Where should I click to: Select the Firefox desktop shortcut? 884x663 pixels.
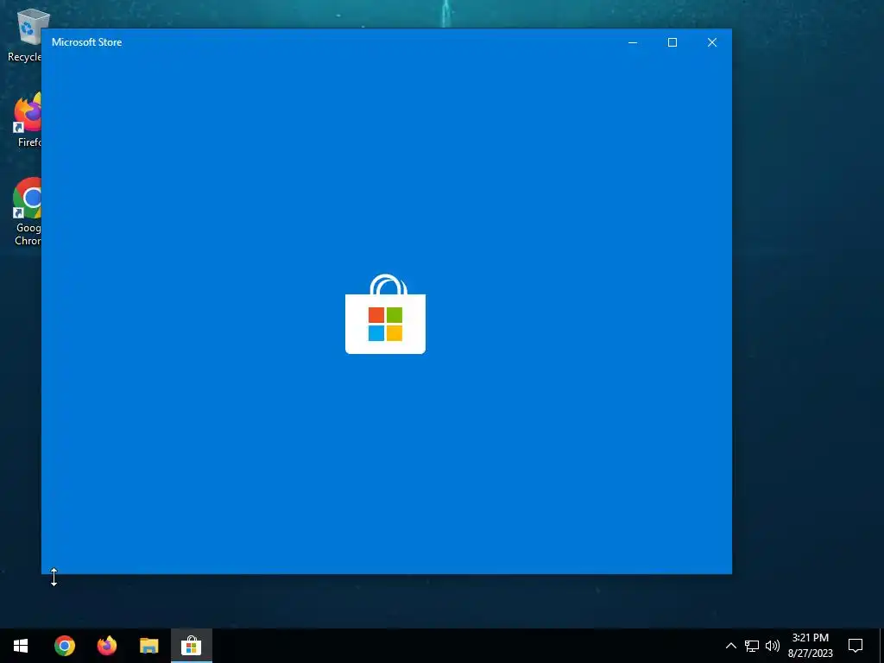click(27, 120)
